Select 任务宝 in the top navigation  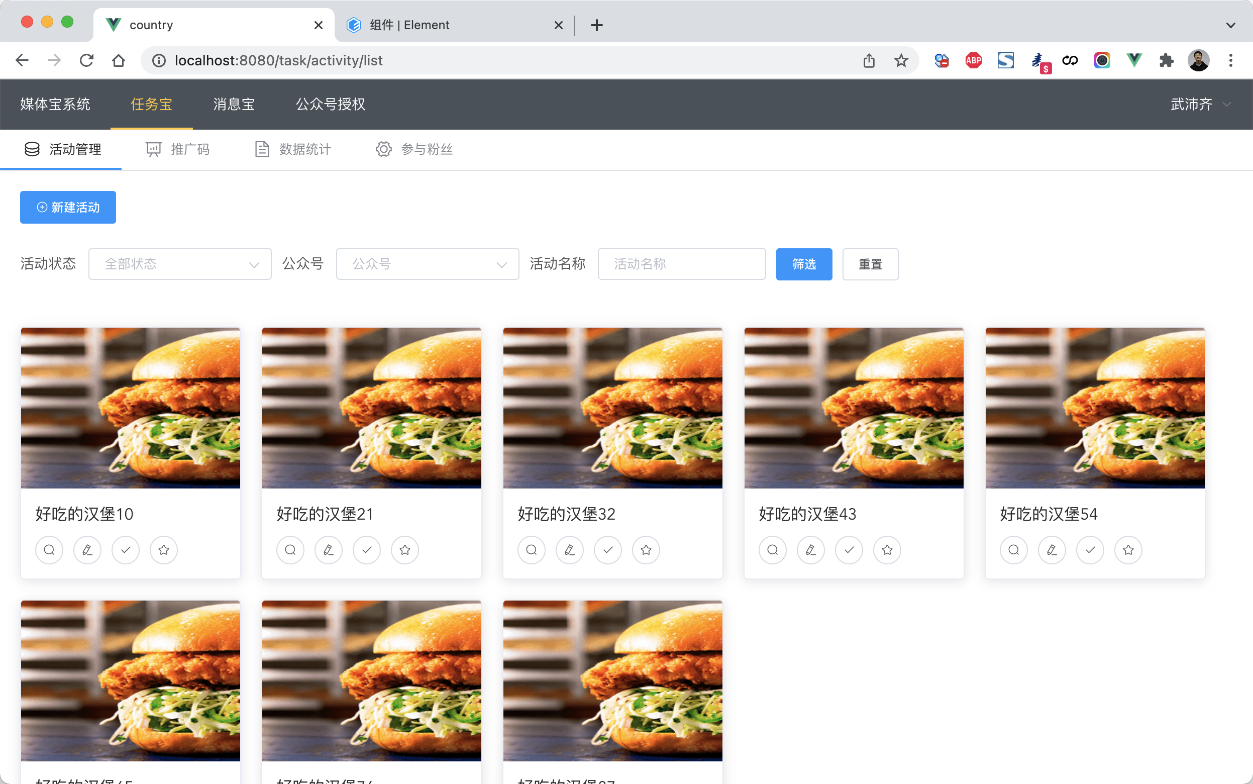pos(151,104)
